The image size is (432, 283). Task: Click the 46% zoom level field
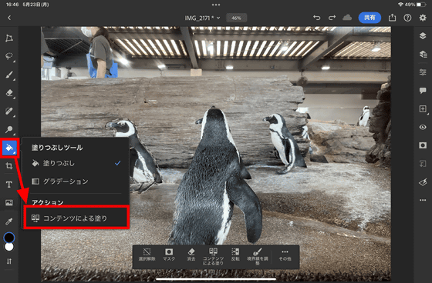[x=236, y=18]
